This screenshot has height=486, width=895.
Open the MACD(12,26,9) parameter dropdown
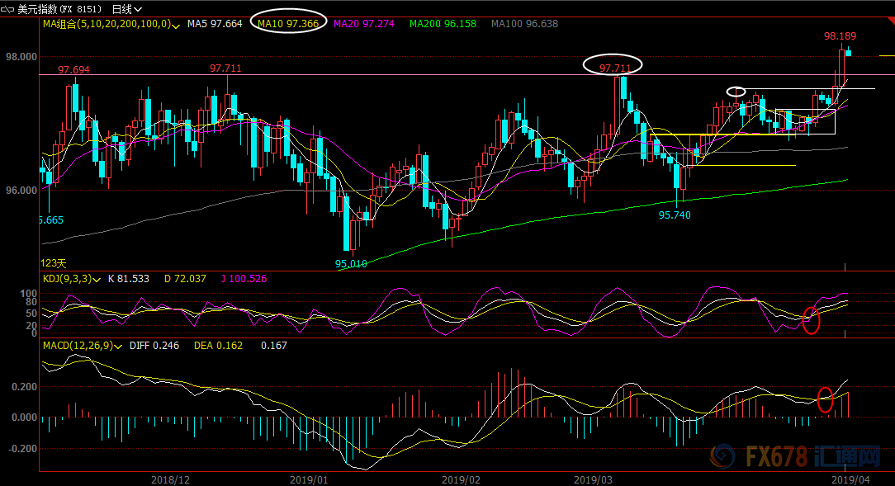118,346
